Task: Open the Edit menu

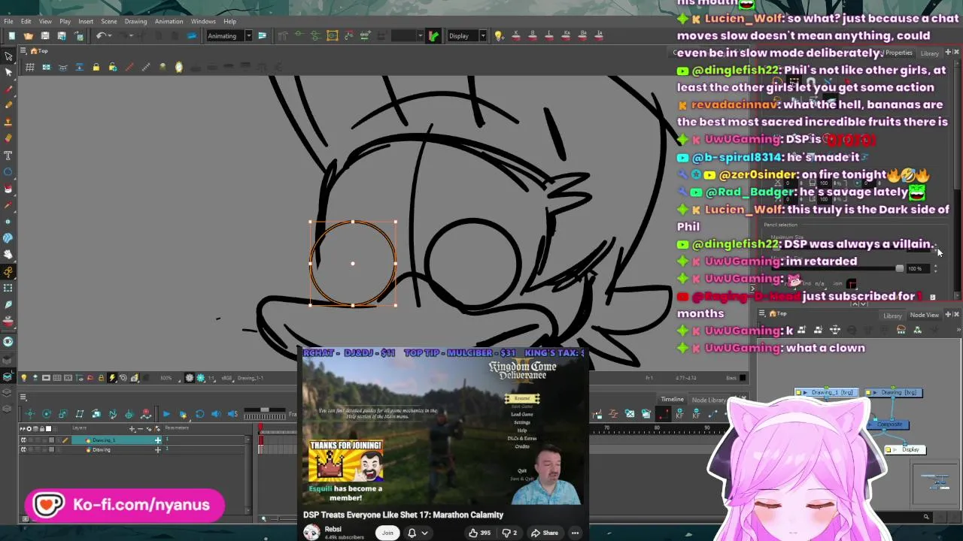Action: click(26, 21)
